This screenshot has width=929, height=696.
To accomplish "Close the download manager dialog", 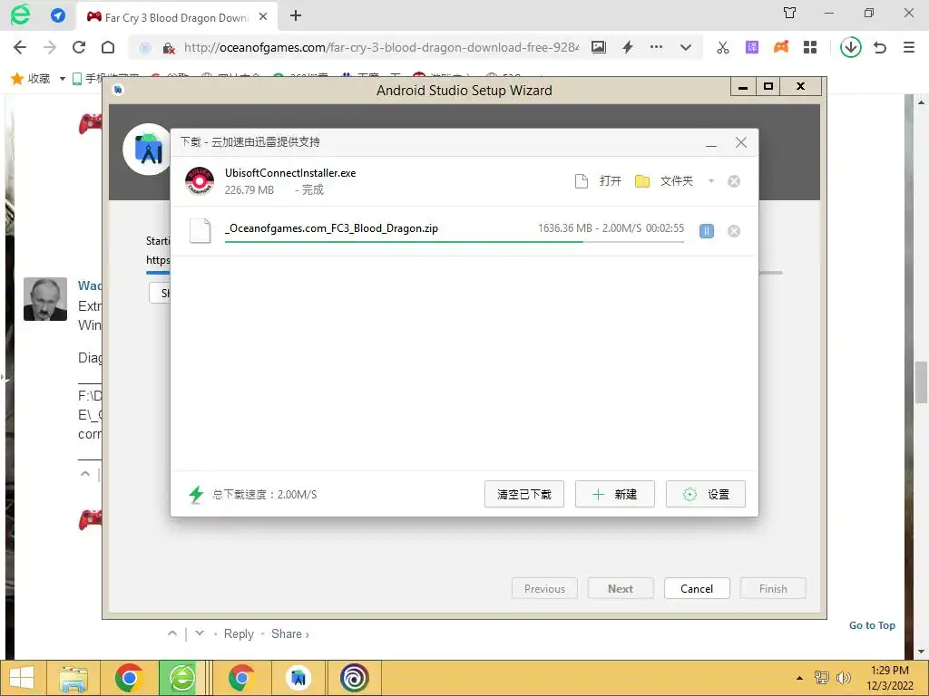I will tap(740, 142).
